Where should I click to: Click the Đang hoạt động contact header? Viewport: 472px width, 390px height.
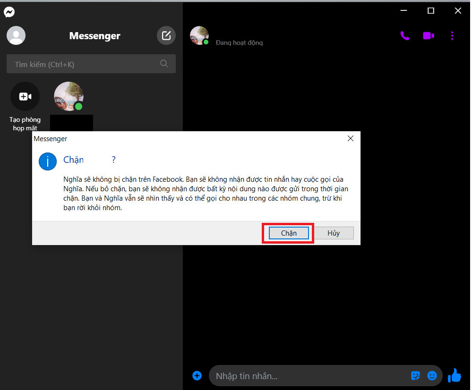(x=239, y=42)
